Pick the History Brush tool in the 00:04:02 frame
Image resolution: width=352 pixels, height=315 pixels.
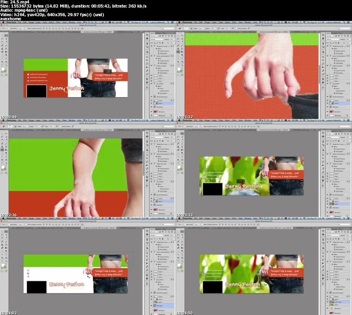6,245
